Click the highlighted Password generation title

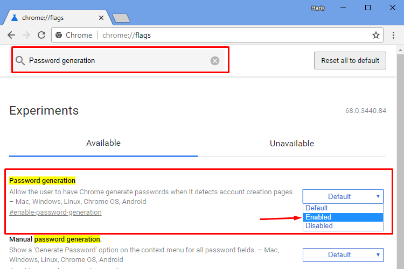42,180
